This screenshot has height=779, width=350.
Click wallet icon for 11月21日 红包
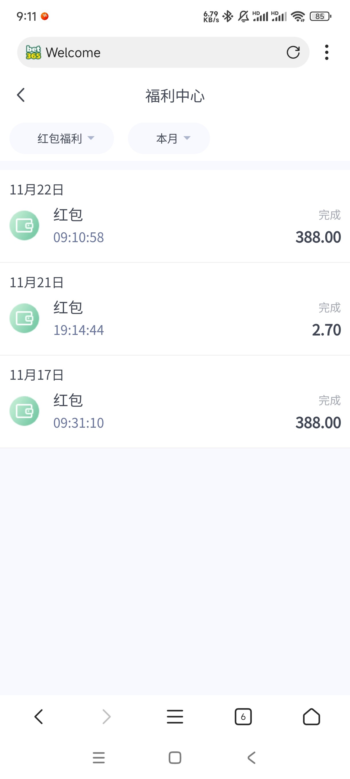[x=24, y=319]
